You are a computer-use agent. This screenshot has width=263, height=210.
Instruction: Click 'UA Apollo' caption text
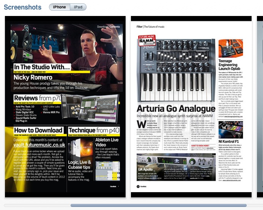pos(145,169)
